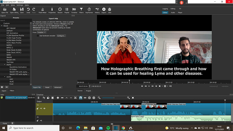Open the Filters panel from toolbar

click(81, 10)
